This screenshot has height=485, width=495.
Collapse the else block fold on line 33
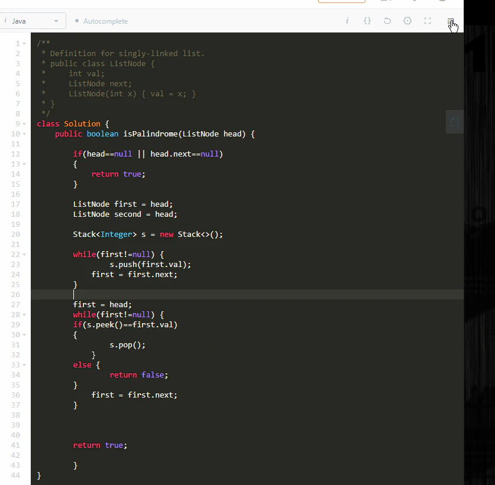24,364
